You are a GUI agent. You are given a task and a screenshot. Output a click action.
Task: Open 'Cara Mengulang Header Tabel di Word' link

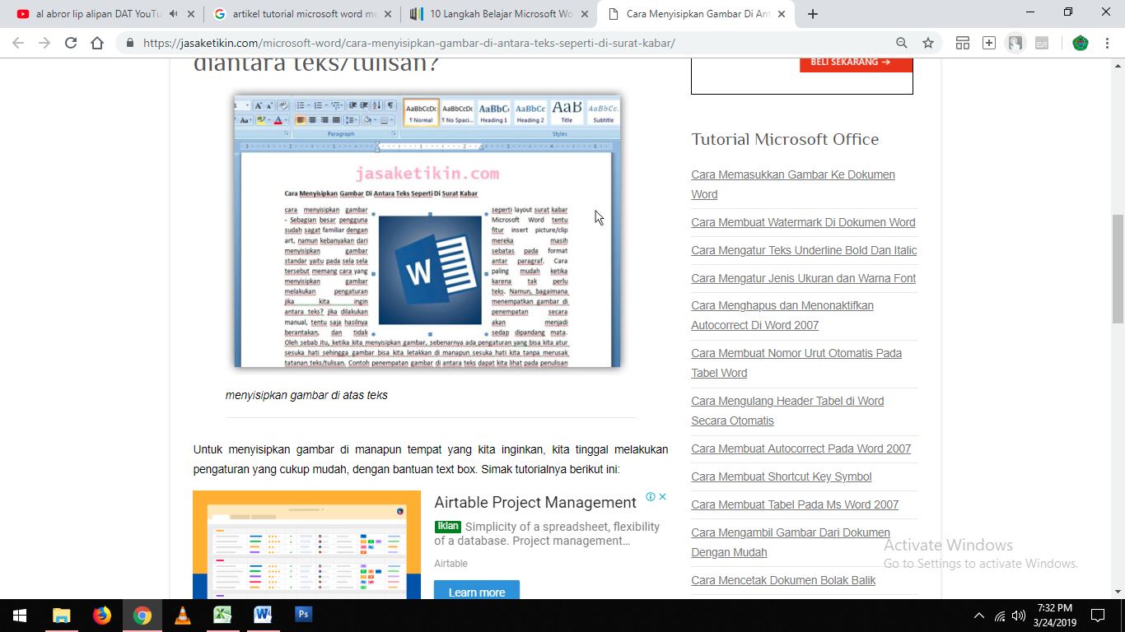(787, 411)
